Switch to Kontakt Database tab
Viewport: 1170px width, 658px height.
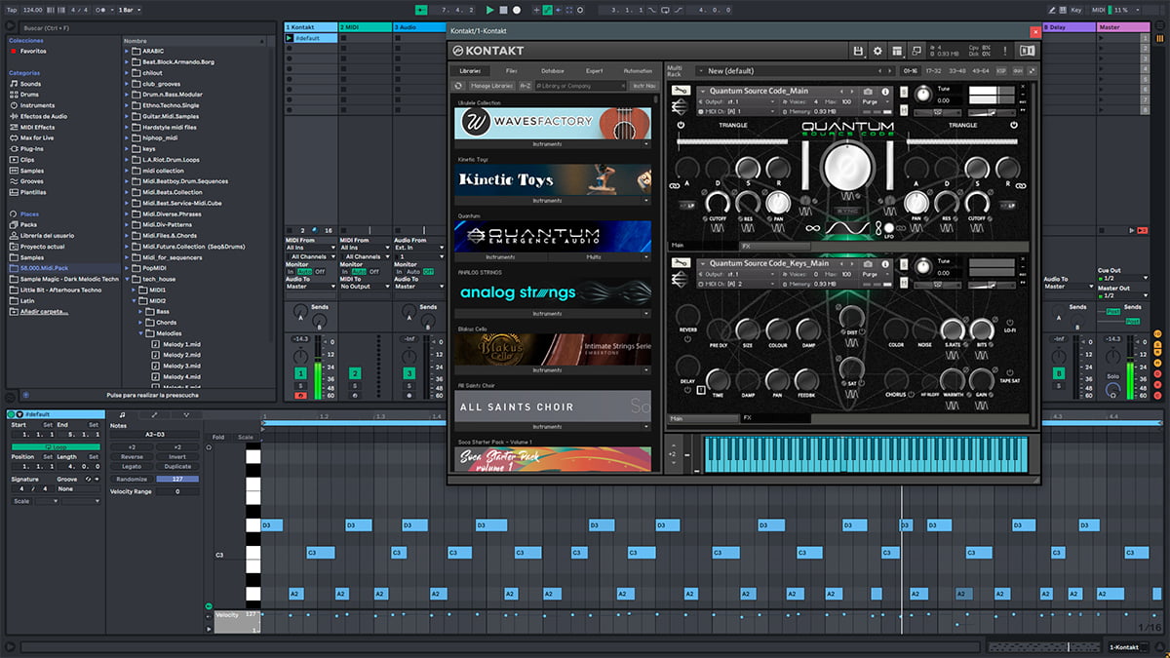553,71
